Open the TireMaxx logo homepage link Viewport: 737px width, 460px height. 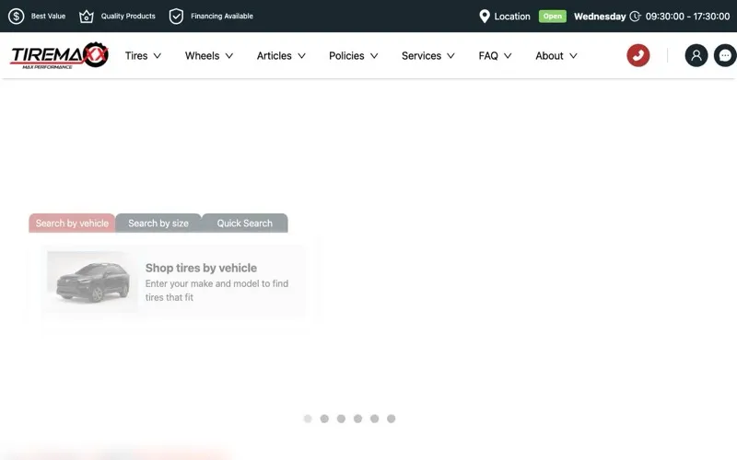(x=59, y=55)
